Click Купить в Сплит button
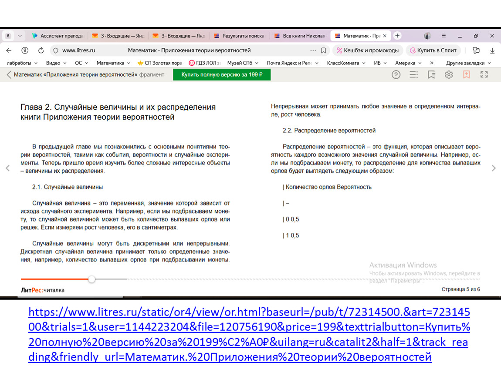Screen dimensions: 501x376 (x=432, y=50)
